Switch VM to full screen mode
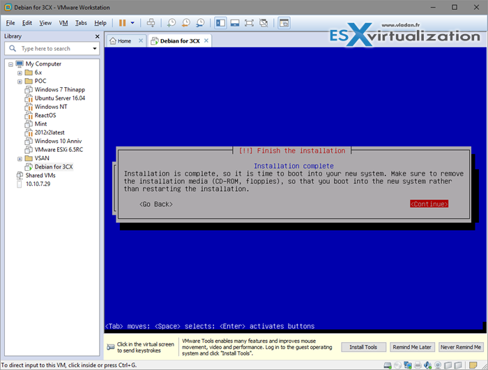This screenshot has width=488, height=370. click(249, 23)
